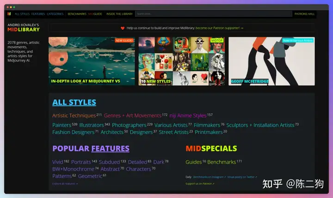Screen dimensions: 333x198
Task: Open Patrons Hall link
Action: click(x=304, y=14)
